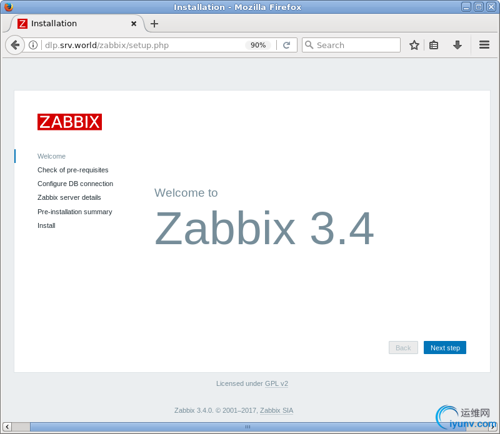This screenshot has width=500, height=434.
Task: Click the 'Zabbix 3.4' large heading
Action: coord(264,229)
